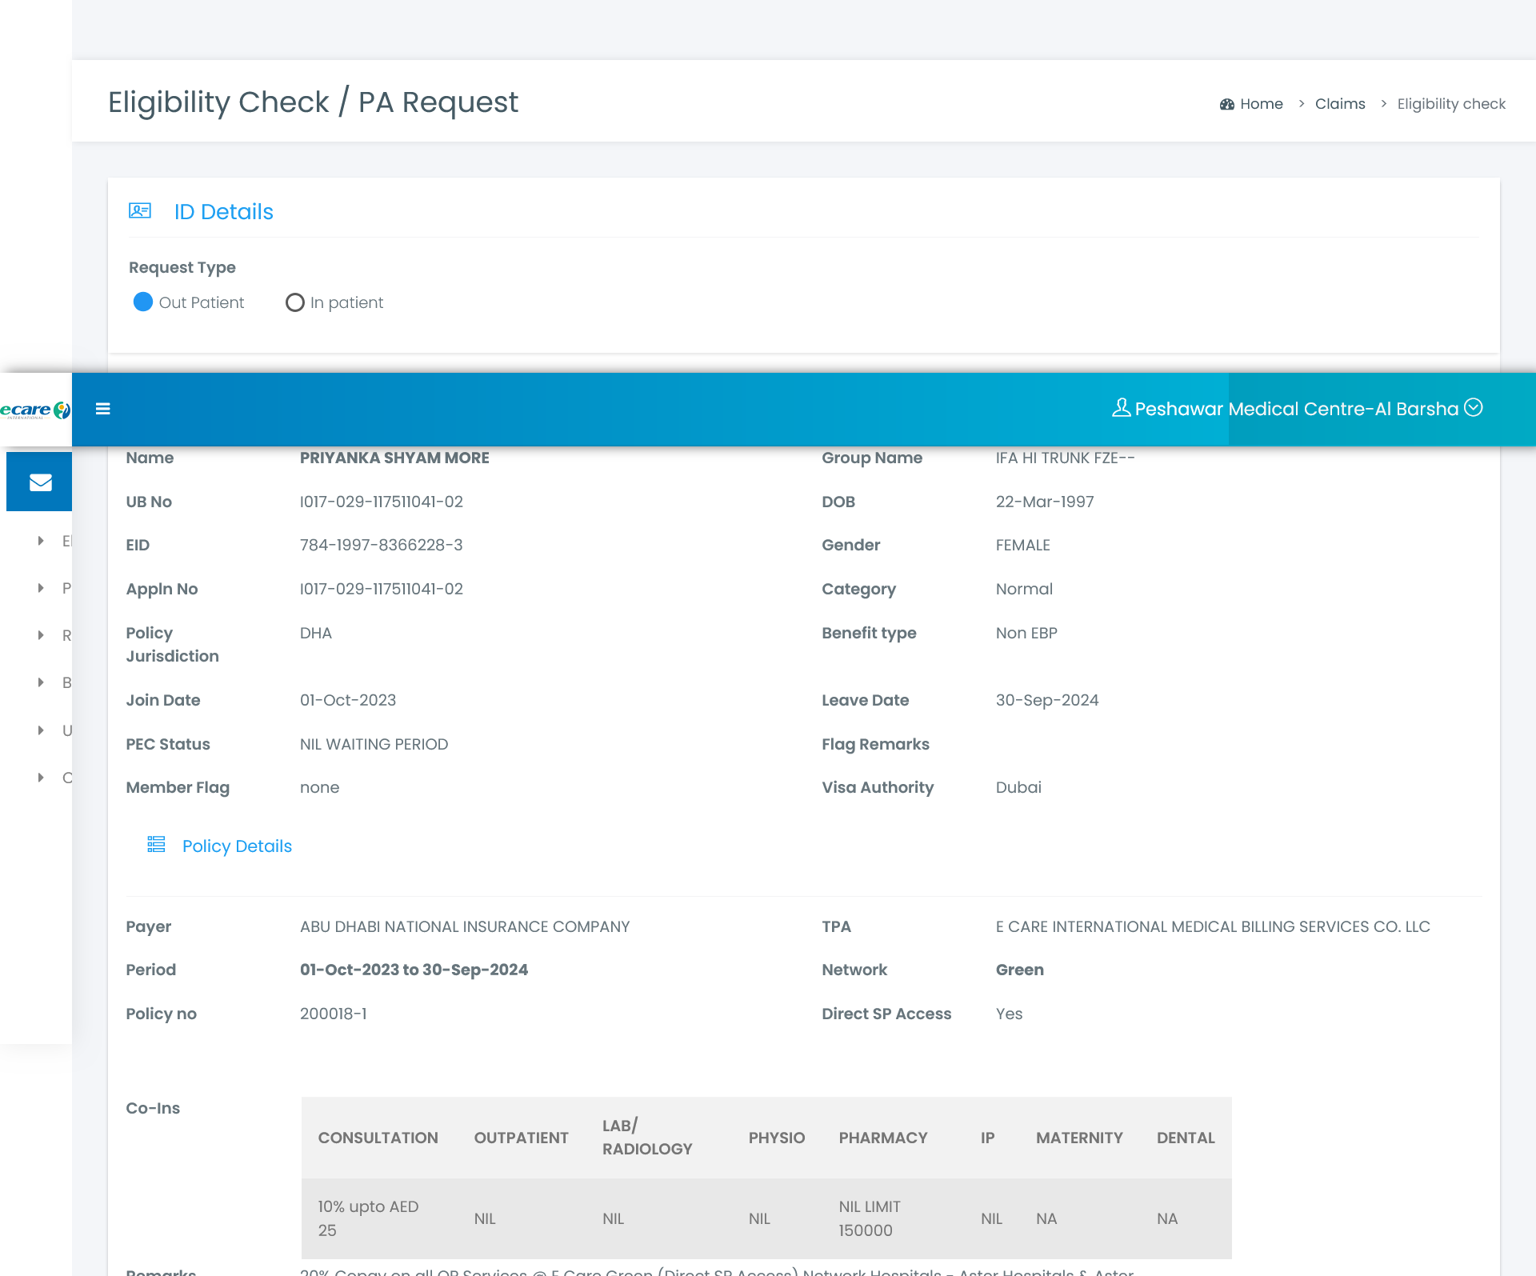Expand the sidebar item starting with U
The image size is (1536, 1276).
(x=42, y=730)
